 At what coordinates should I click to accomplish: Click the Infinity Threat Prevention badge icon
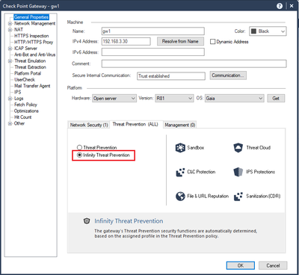[87, 221]
